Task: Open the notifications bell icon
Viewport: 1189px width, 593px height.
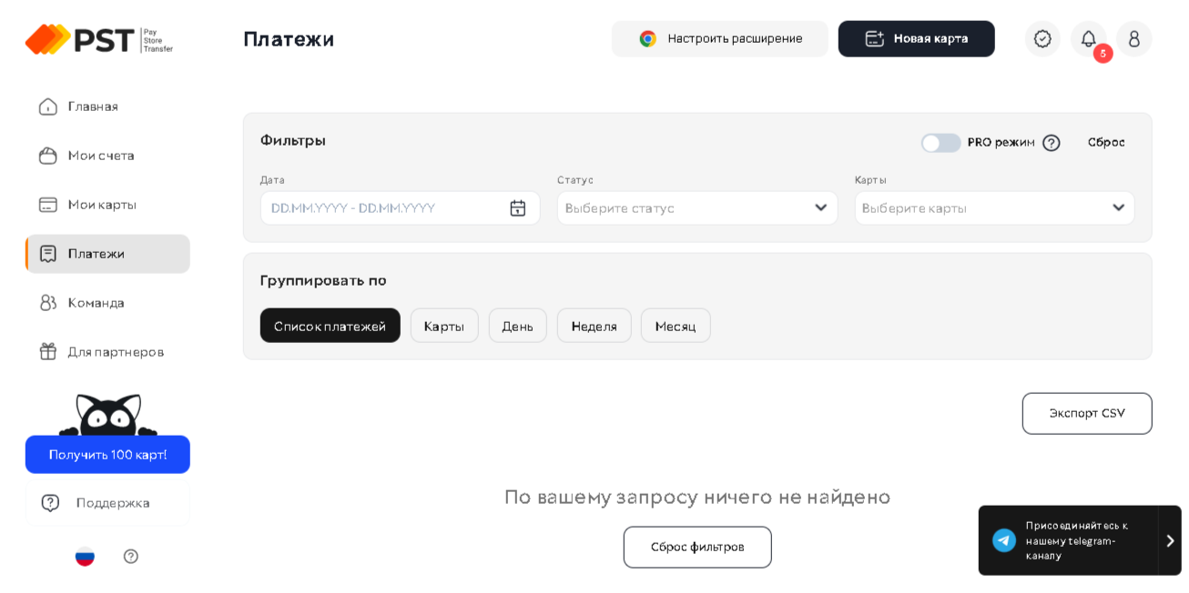Action: (x=1088, y=39)
